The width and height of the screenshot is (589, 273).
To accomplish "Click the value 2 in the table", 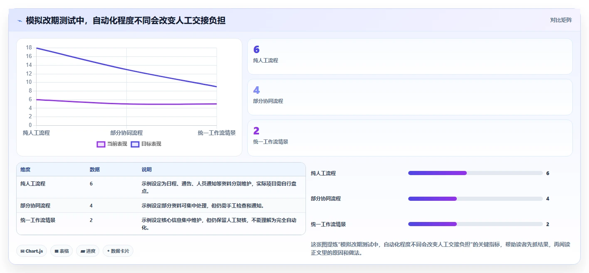I will click(x=91, y=220).
